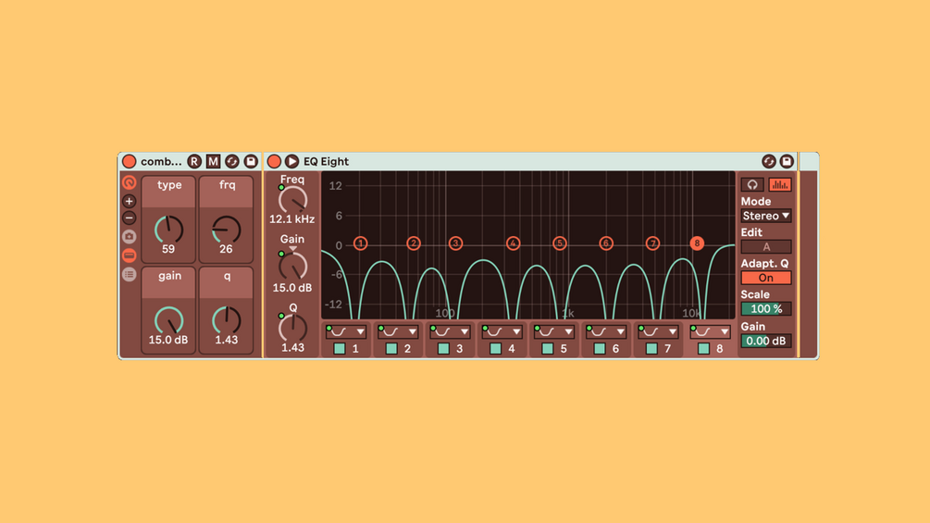The image size is (930, 523).
Task: Select filter dot 3 in the EQ display
Action: coord(455,243)
